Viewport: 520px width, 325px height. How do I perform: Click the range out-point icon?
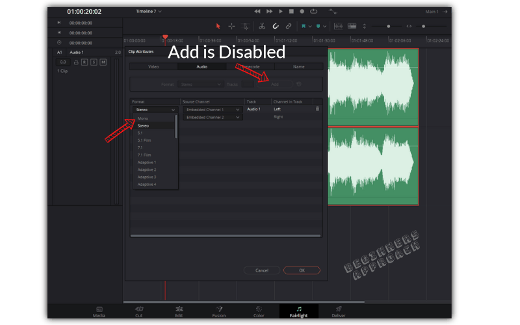point(59,33)
